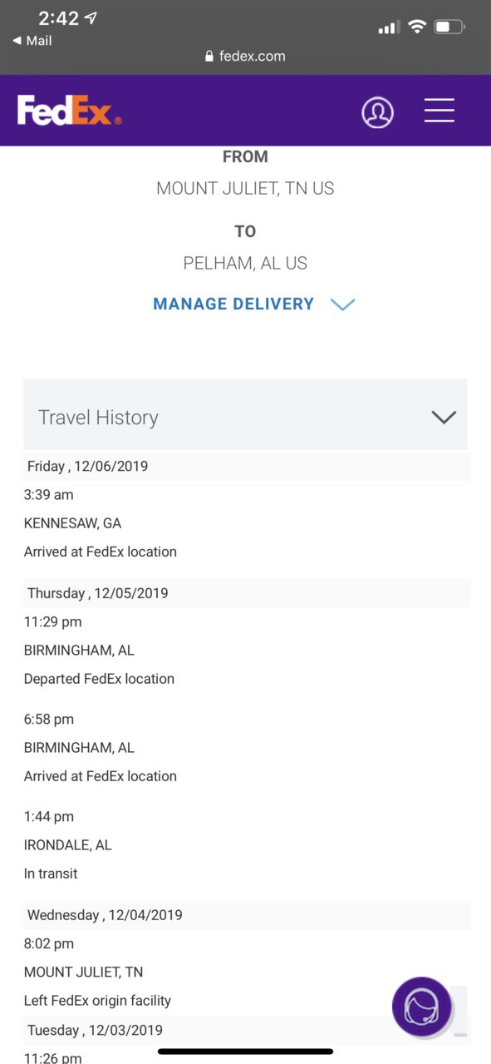Tap the battery indicator
491x1064 pixels.
449,27
